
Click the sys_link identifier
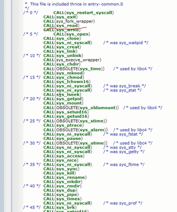click(66, 51)
